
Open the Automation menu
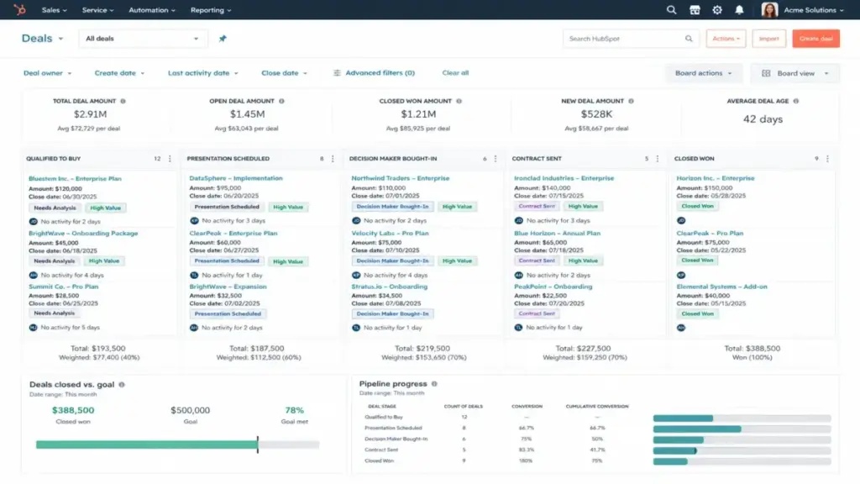[x=152, y=10]
